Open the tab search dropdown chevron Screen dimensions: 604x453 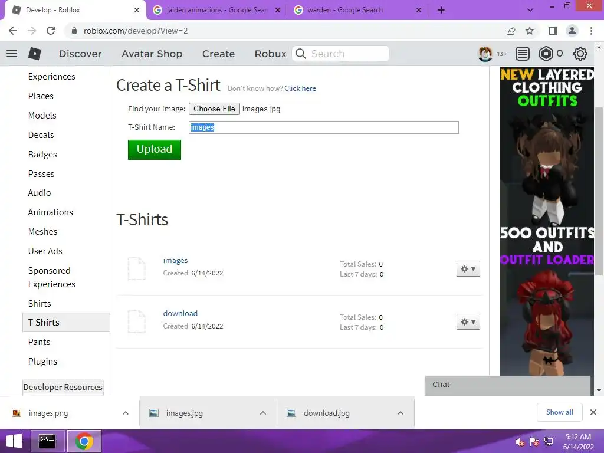[530, 10]
